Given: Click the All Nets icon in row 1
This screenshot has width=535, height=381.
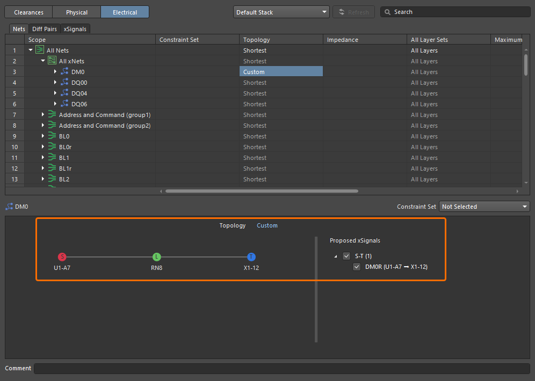Looking at the screenshot, I should [x=40, y=50].
